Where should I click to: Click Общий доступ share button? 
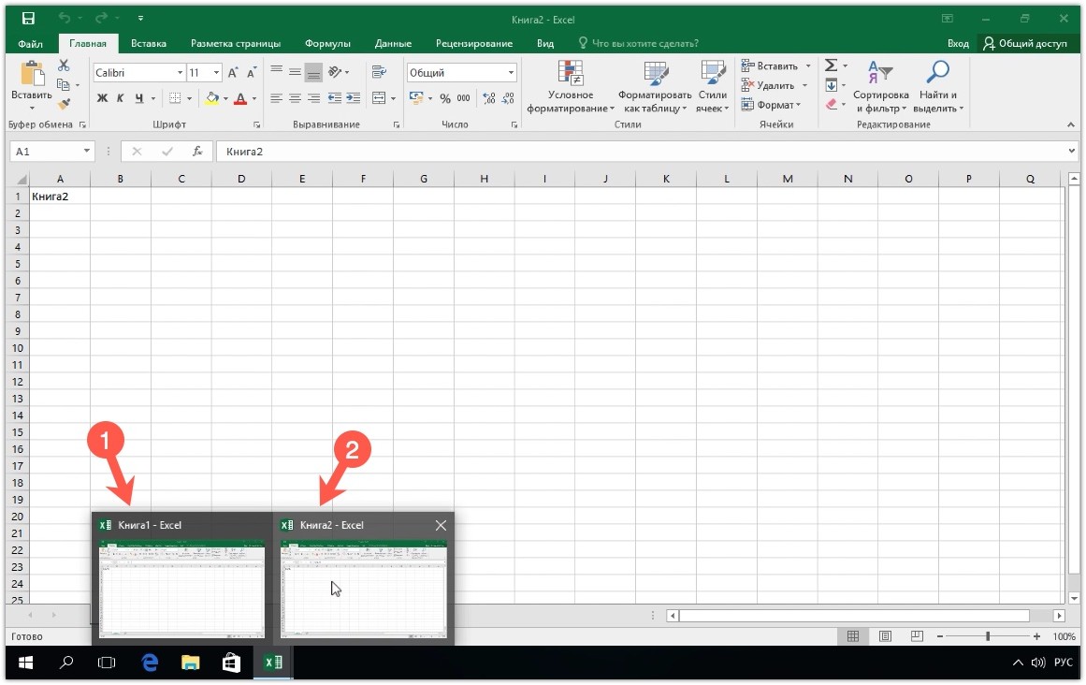pos(1025,44)
